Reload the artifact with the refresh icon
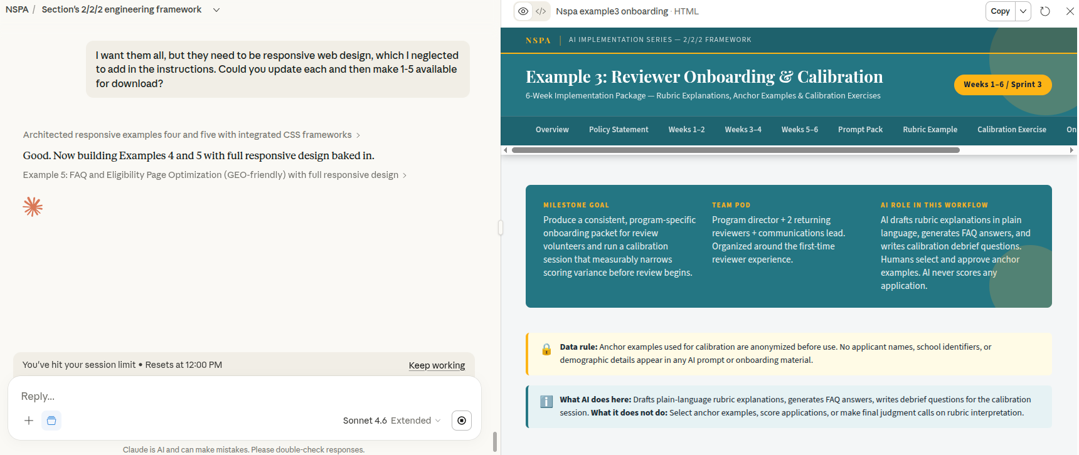 click(1045, 11)
